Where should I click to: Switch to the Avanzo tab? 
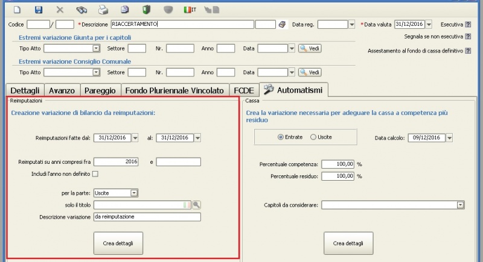click(x=62, y=90)
